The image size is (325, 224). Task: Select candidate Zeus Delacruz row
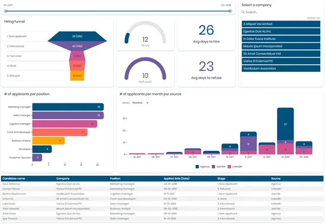162,184
